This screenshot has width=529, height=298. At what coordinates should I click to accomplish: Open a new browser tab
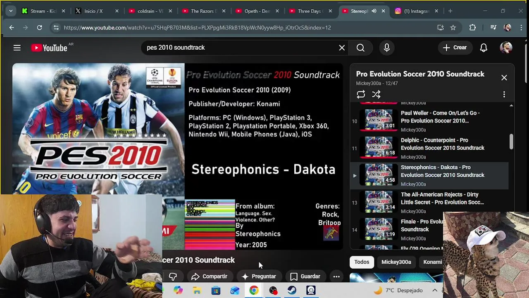450,11
